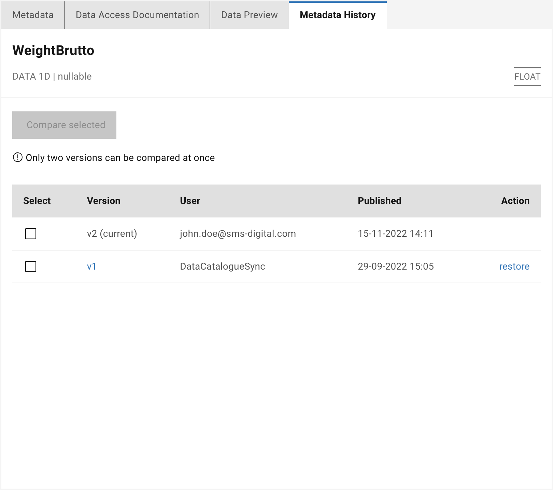Switch to the Metadata tab

(33, 15)
